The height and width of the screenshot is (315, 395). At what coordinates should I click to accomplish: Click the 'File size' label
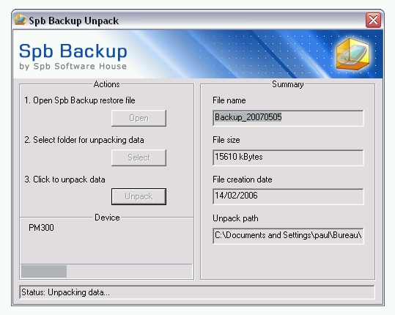[x=226, y=140]
